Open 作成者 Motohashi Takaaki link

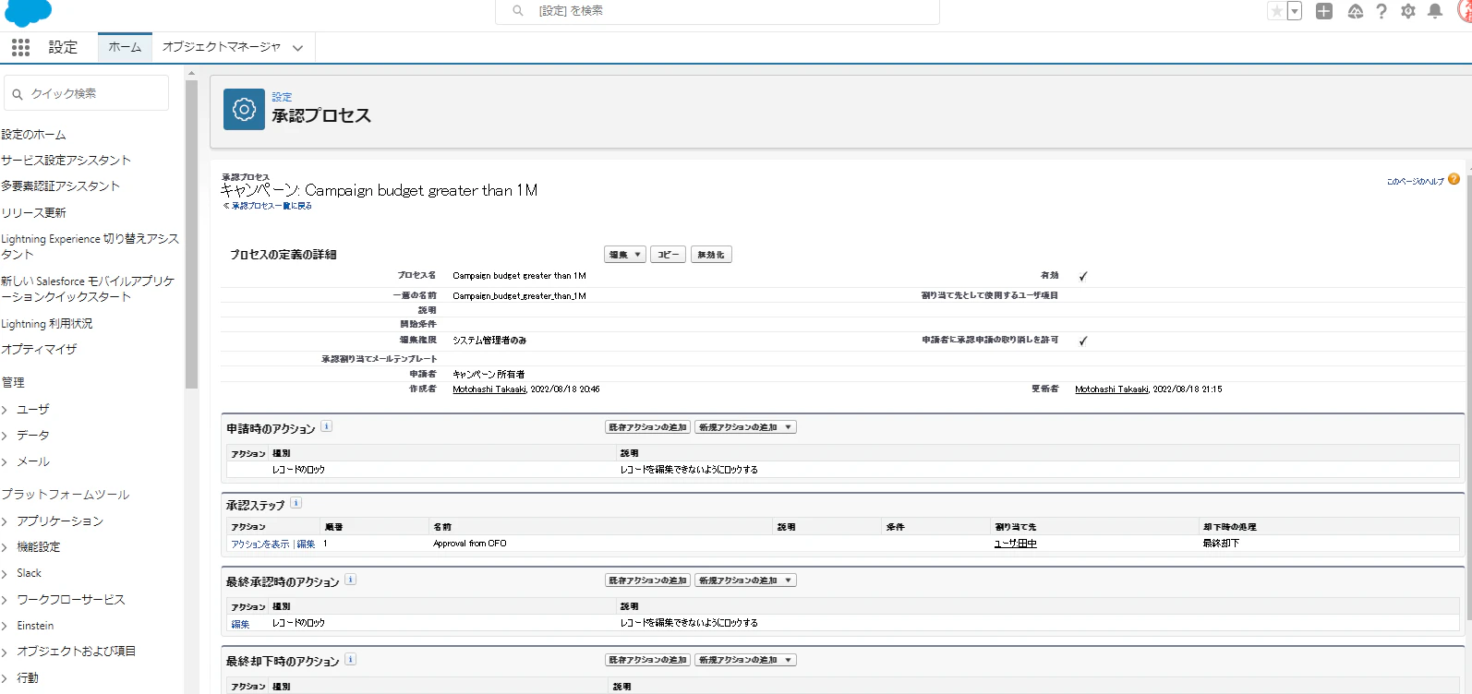[x=489, y=389]
